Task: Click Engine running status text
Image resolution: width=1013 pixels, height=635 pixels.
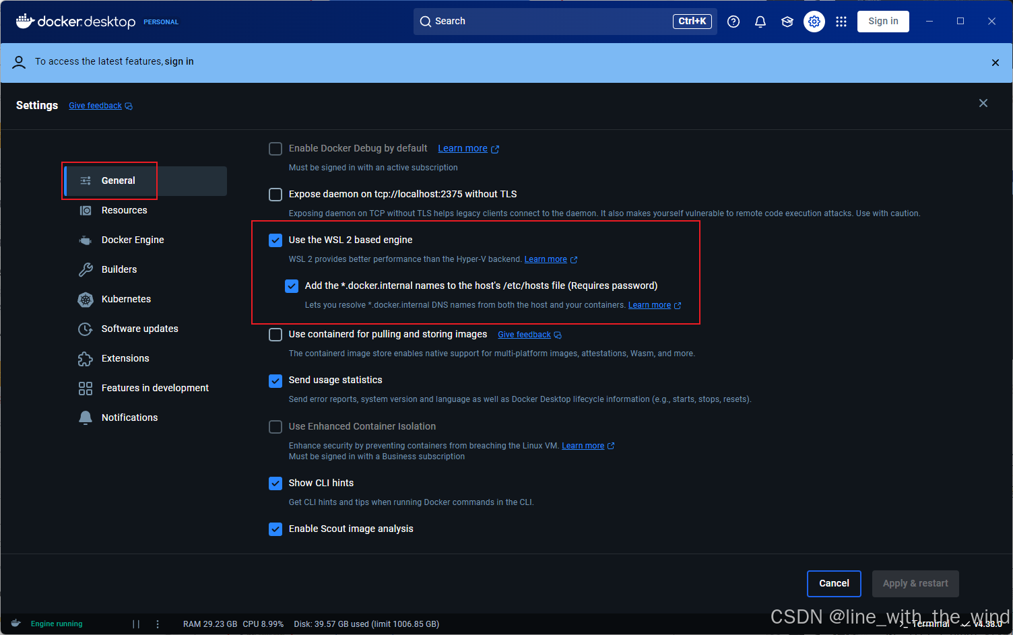Action: [x=57, y=624]
